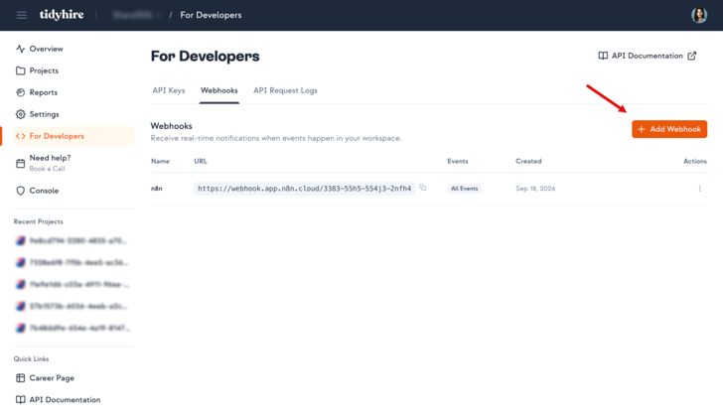
Task: Select the Webhooks tab
Action: point(219,90)
